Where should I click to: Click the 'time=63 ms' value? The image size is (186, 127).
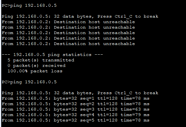[x=135, y=109]
